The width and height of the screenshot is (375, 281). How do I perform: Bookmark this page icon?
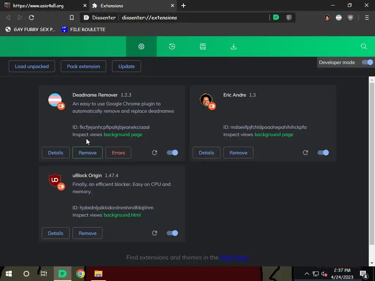[71, 18]
